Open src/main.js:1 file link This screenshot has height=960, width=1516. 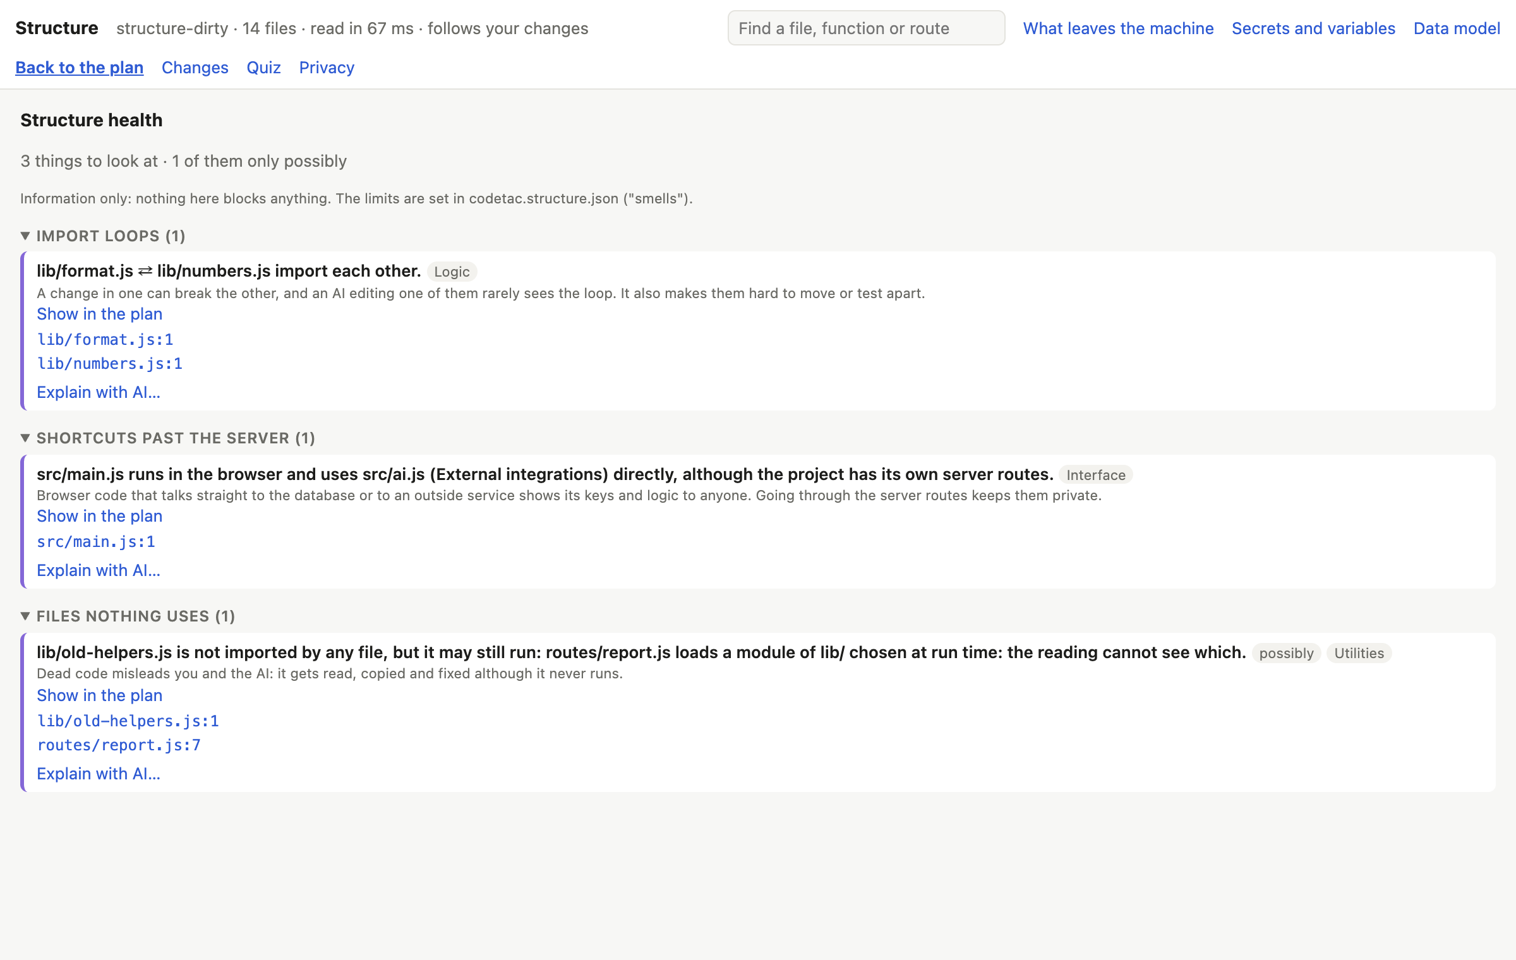[x=96, y=542]
